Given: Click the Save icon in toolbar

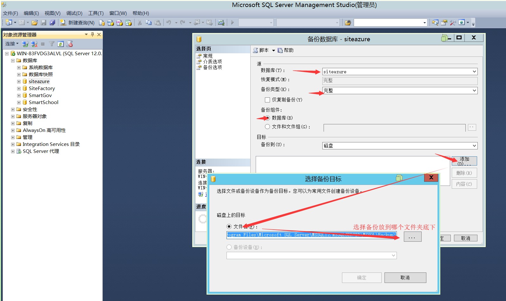Looking at the screenshot, I should tap(44, 23).
